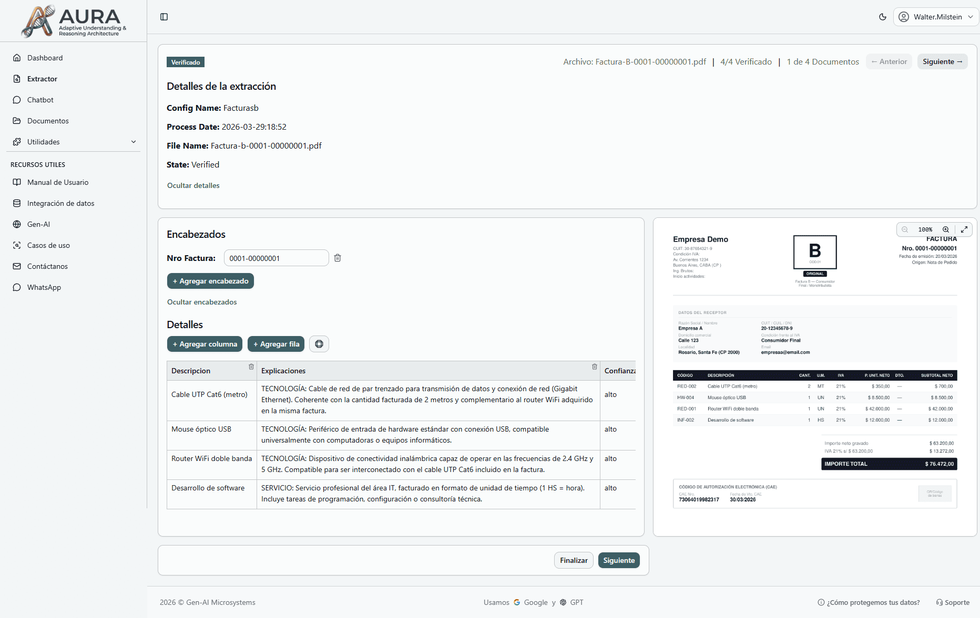Go to next document with top Siguiente

tap(942, 61)
